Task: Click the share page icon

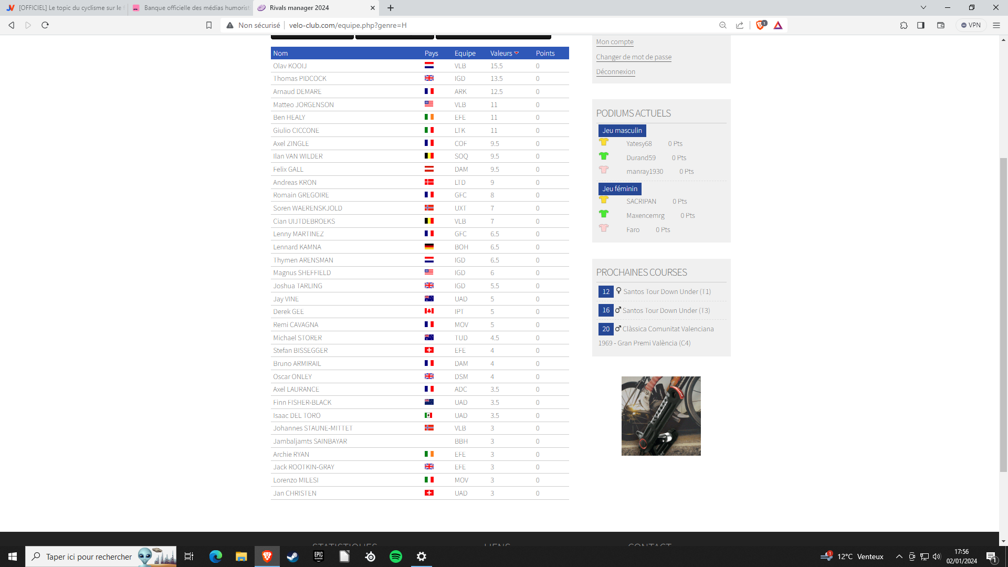Action: (740, 25)
